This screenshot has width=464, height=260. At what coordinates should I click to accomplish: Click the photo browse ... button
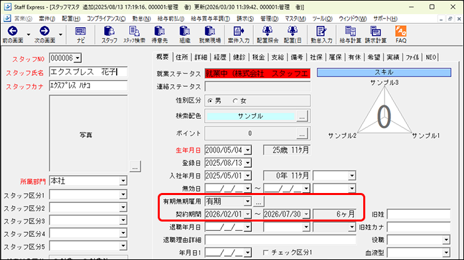[x=135, y=166]
